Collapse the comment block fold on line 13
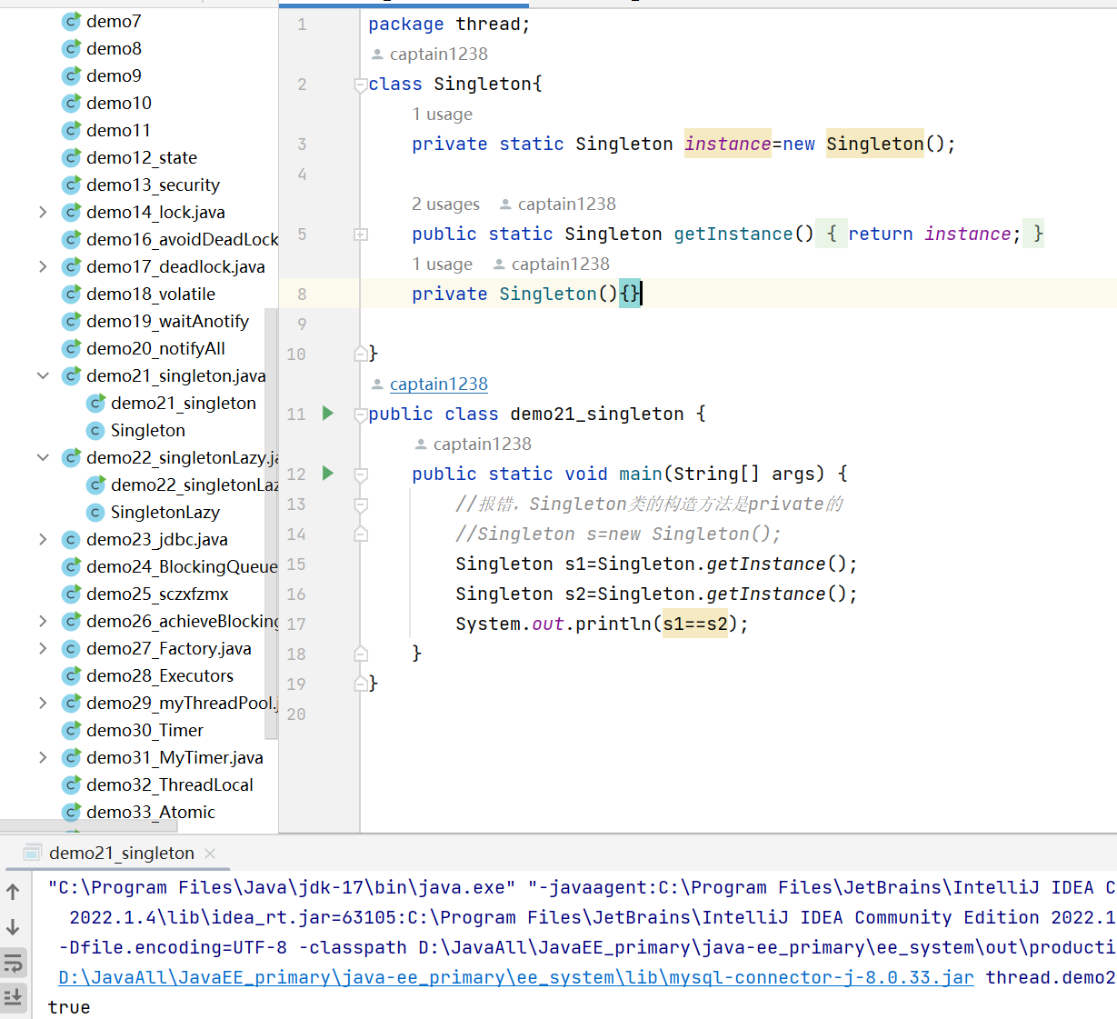This screenshot has width=1117, height=1019. click(361, 505)
